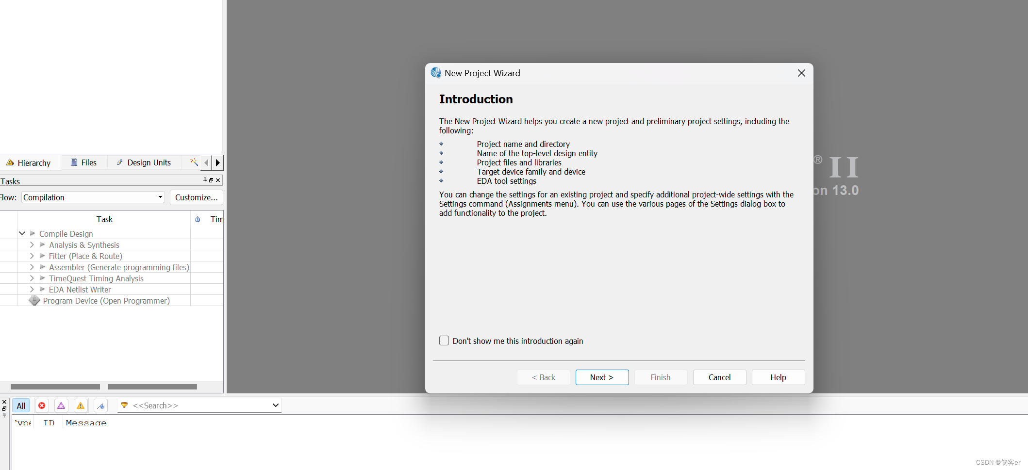The image size is (1028, 470).
Task: Select the Compile Design task
Action: (66, 234)
